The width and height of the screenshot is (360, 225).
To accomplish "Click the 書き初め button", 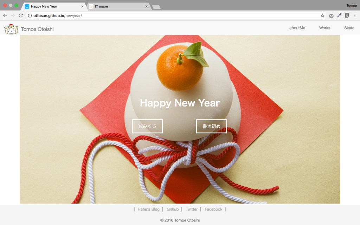I will click(211, 126).
